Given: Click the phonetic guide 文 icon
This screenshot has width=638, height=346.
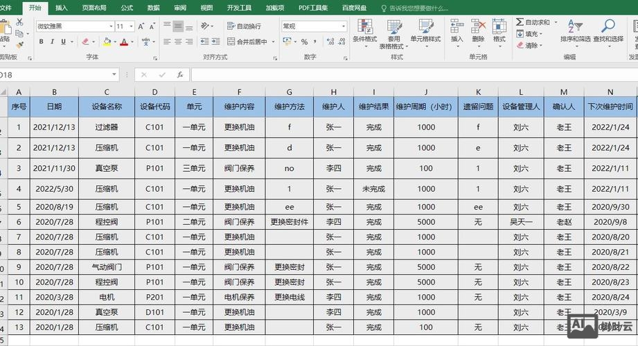Looking at the screenshot, I should coord(145,42).
